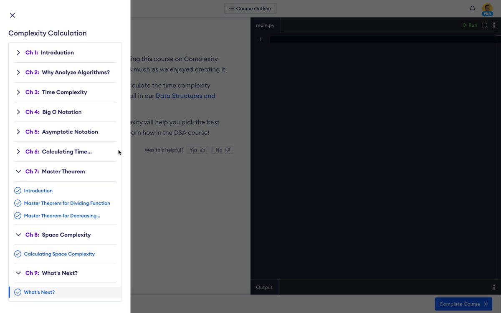Expand chevron for Ch 5 Asymptotic Notation
Viewport: 501px width, 313px height.
[18, 132]
